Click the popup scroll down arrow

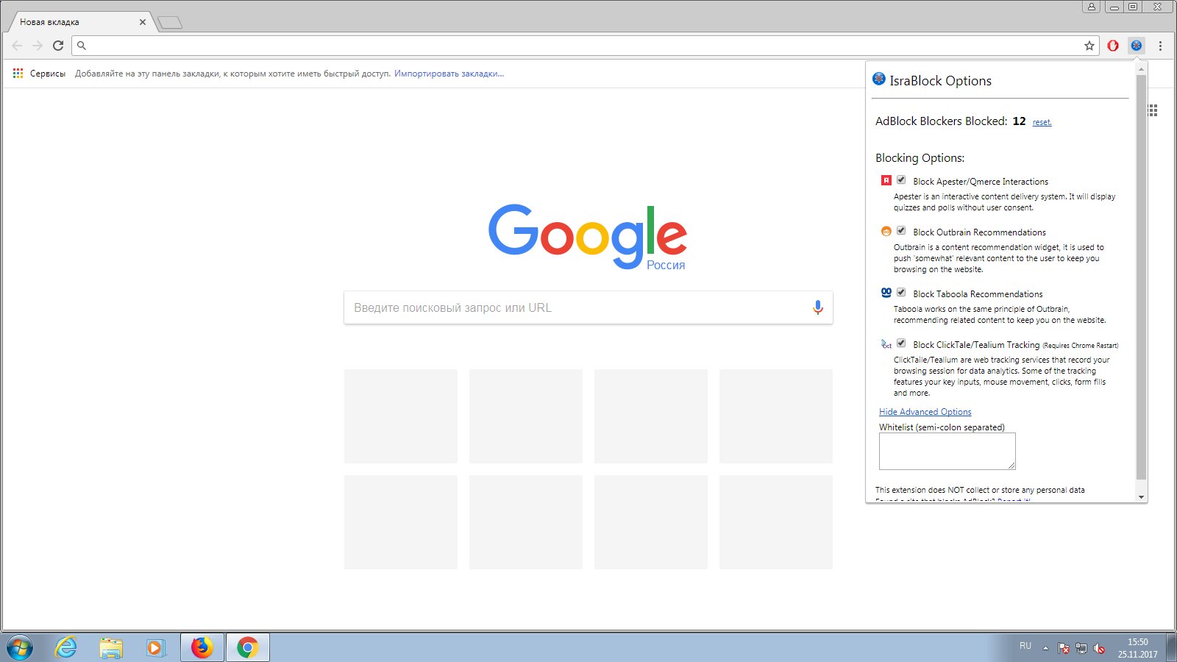[x=1142, y=497]
